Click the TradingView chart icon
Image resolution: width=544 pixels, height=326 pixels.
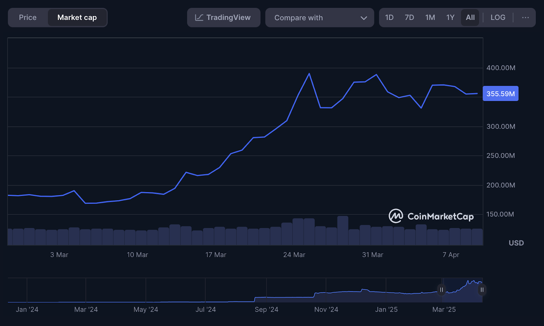pyautogui.click(x=199, y=18)
